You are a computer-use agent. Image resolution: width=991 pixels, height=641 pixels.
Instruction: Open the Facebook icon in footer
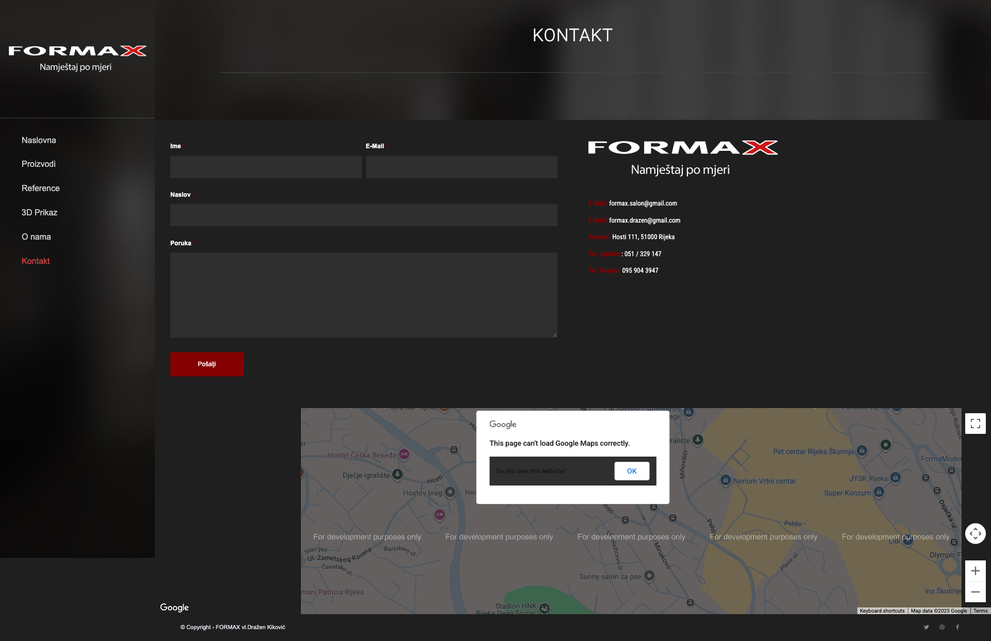[x=957, y=627]
